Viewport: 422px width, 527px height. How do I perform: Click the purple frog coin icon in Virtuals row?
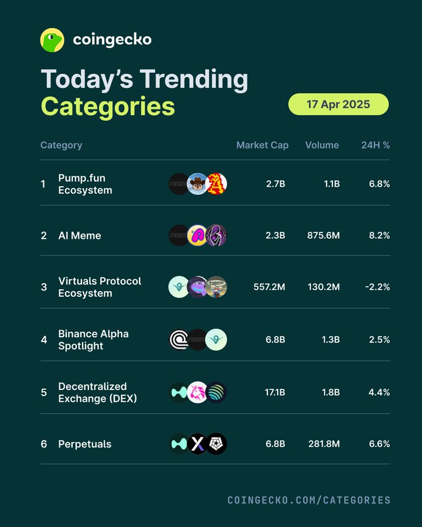click(x=198, y=287)
